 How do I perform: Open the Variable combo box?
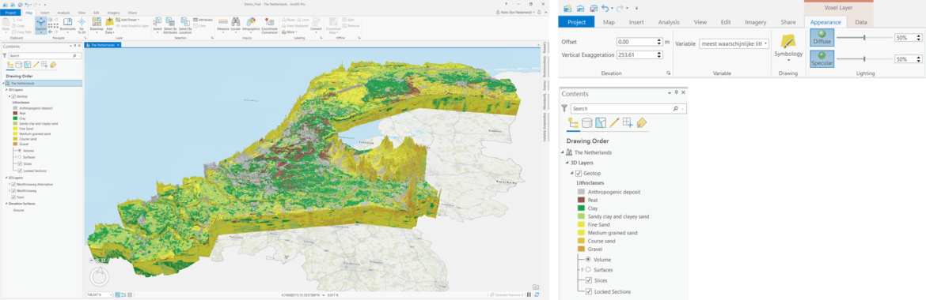(x=734, y=43)
